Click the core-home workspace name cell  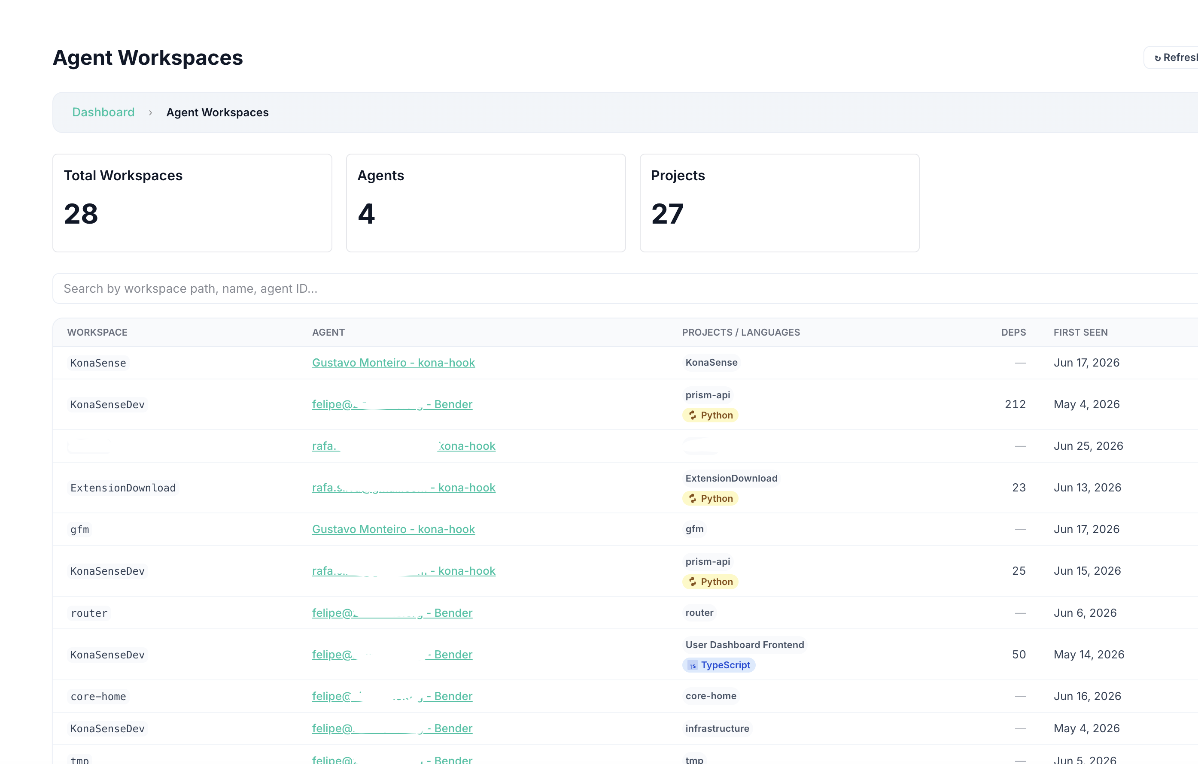click(98, 697)
